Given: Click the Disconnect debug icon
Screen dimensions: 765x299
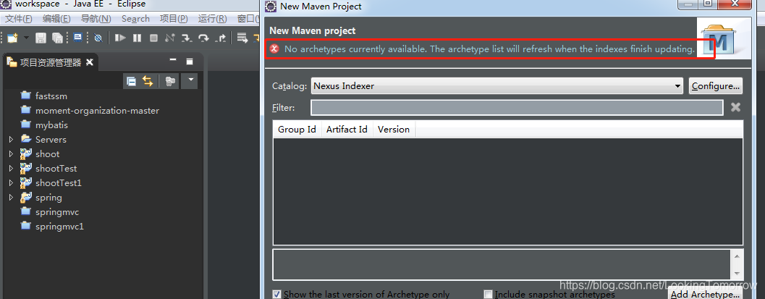Looking at the screenshot, I should (x=170, y=38).
